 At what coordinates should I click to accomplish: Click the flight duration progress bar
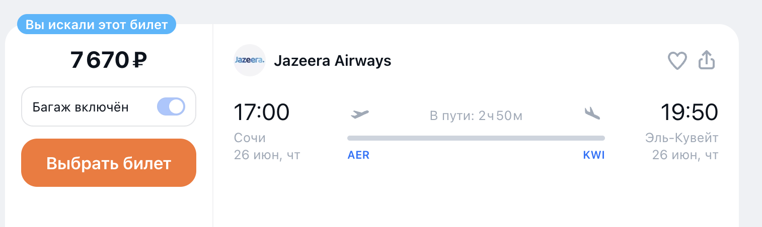(x=476, y=138)
